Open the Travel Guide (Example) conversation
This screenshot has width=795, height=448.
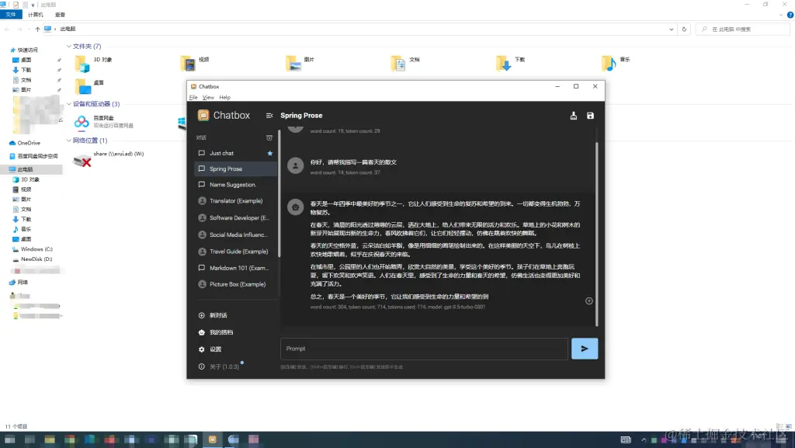click(x=236, y=252)
